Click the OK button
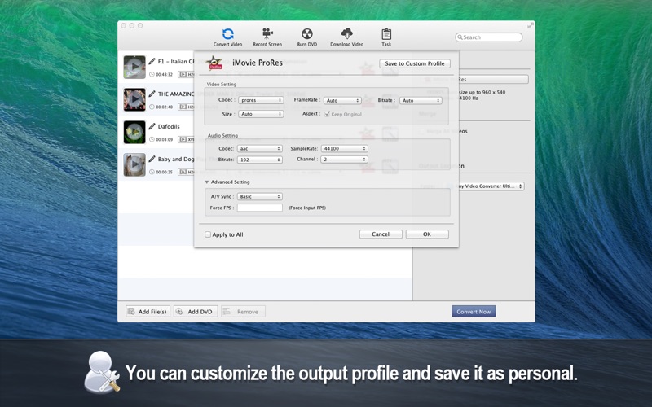The image size is (652, 407). click(427, 234)
